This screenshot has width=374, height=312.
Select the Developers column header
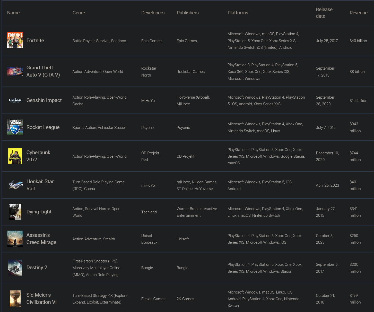coord(153,13)
